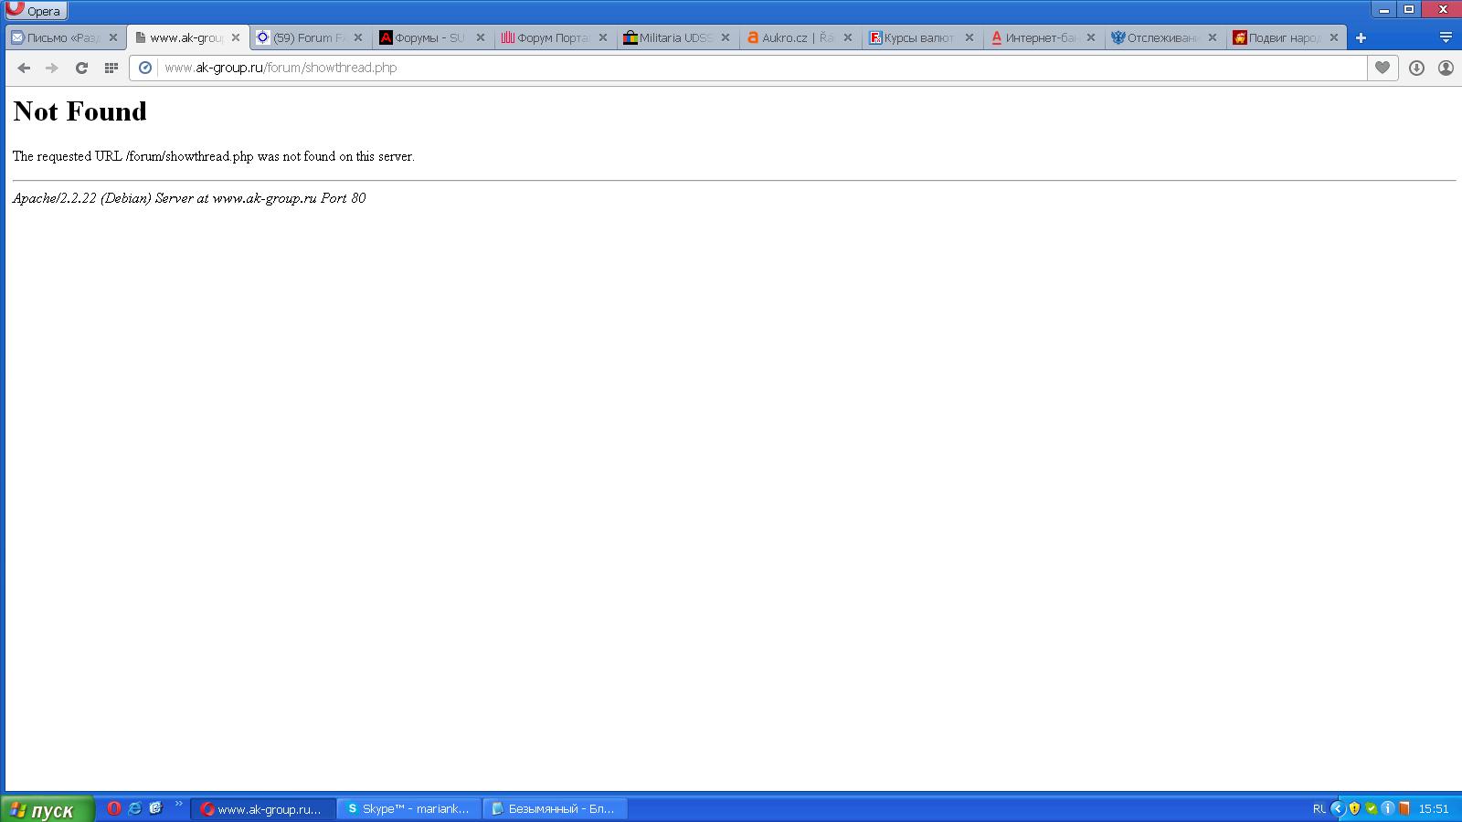Viewport: 1462px width, 822px height.
Task: Open a new tab with plus button
Action: click(1361, 37)
